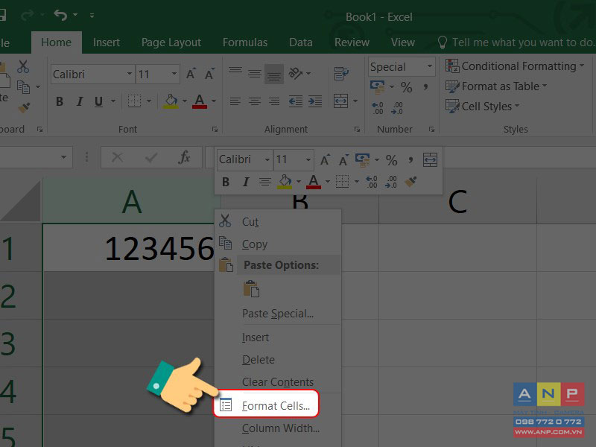Toggle Bold in the ribbon Font group
Image resolution: width=596 pixels, height=447 pixels.
tap(60, 101)
